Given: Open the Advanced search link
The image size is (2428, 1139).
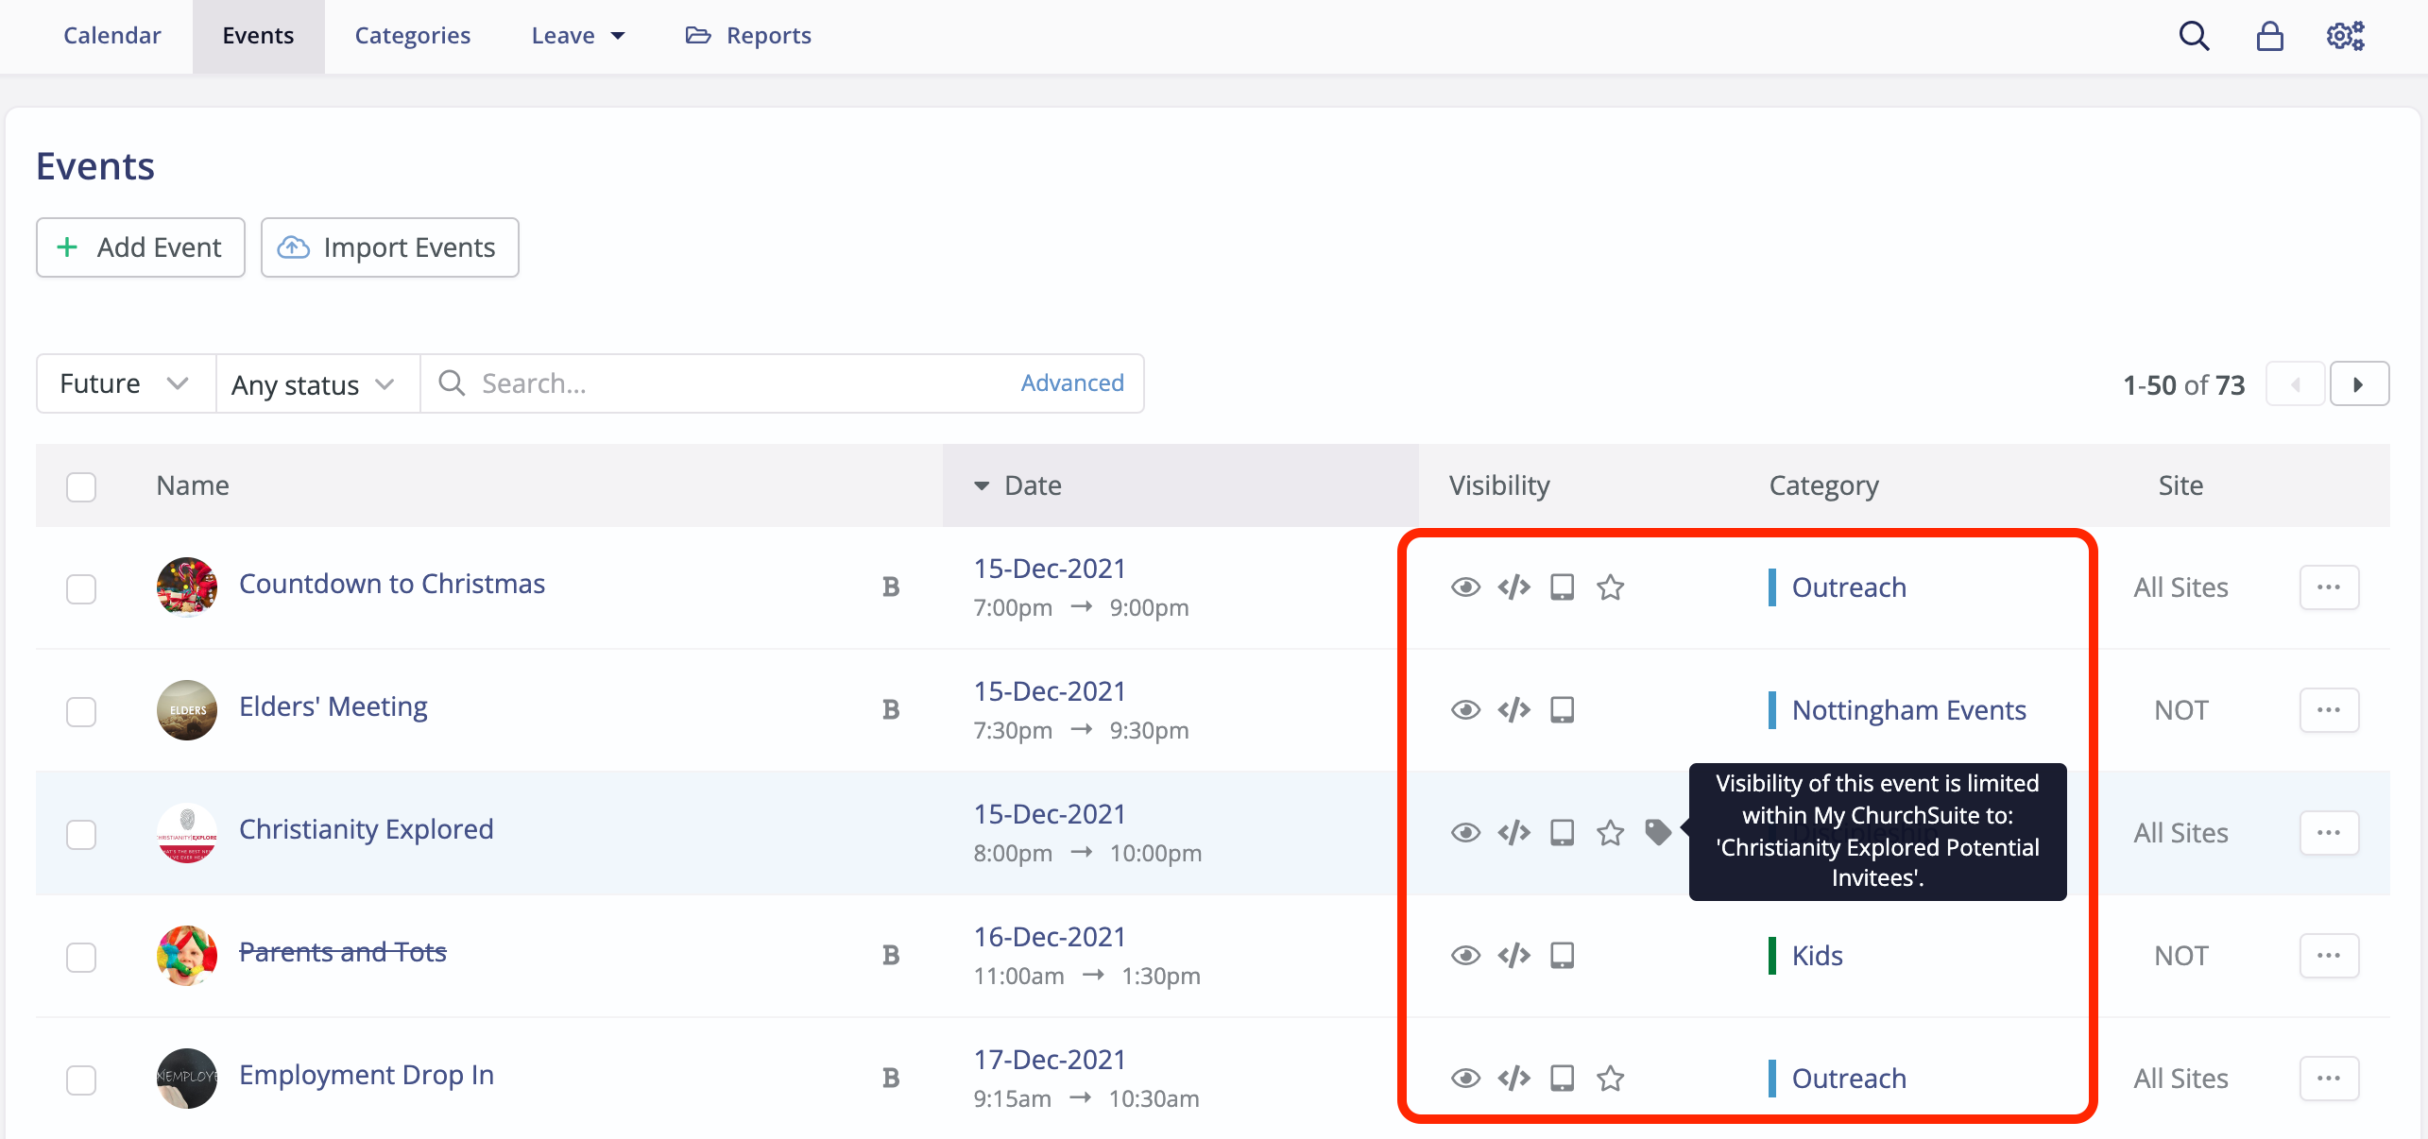Looking at the screenshot, I should coord(1071,382).
